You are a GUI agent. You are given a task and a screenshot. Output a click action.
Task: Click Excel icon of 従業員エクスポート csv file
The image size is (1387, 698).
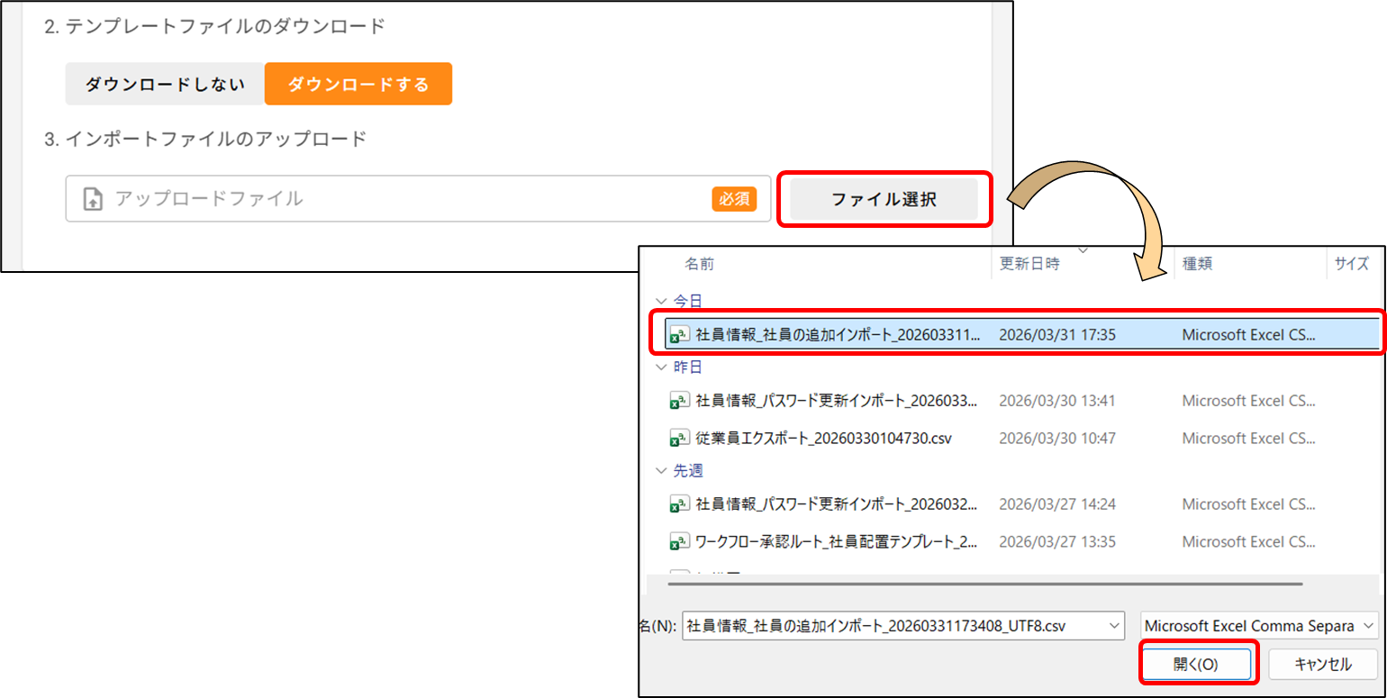[x=679, y=439]
